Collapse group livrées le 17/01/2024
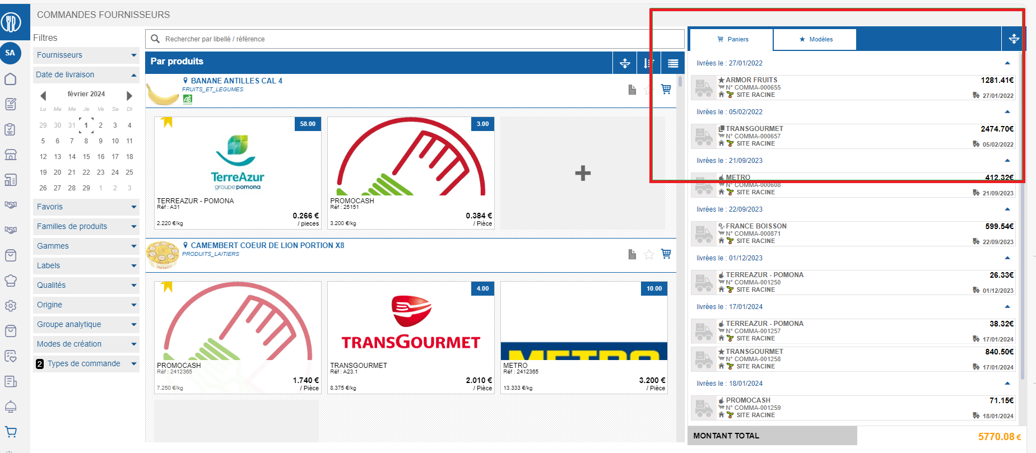The image size is (1036, 453). pos(1007,307)
